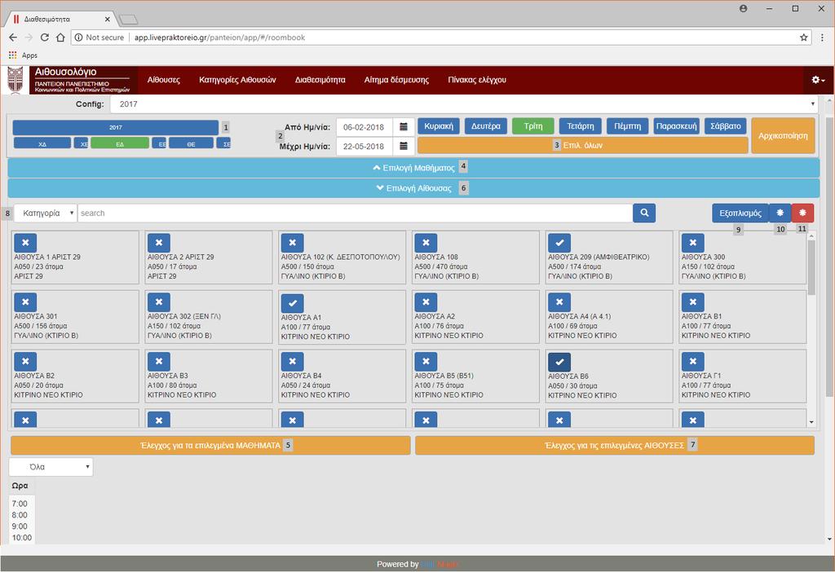Click Έλεγχος για τα επιλεγμένα ΜΑΘΗΜΑΤΑ

[210, 446]
